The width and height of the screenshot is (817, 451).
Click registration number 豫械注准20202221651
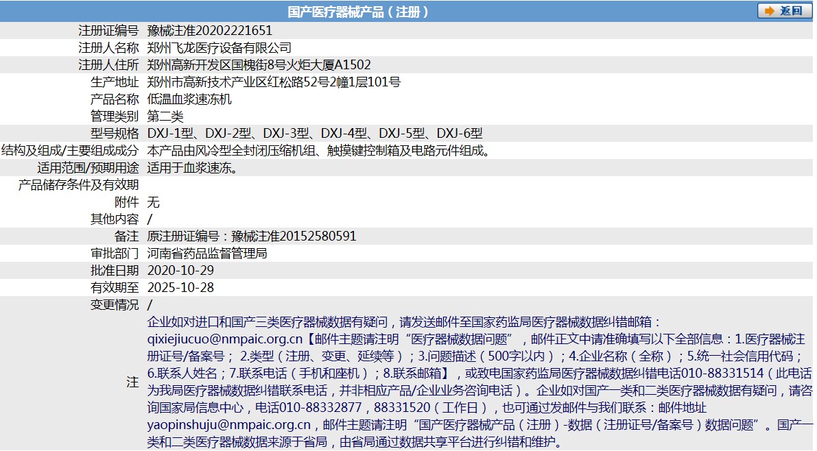(209, 31)
